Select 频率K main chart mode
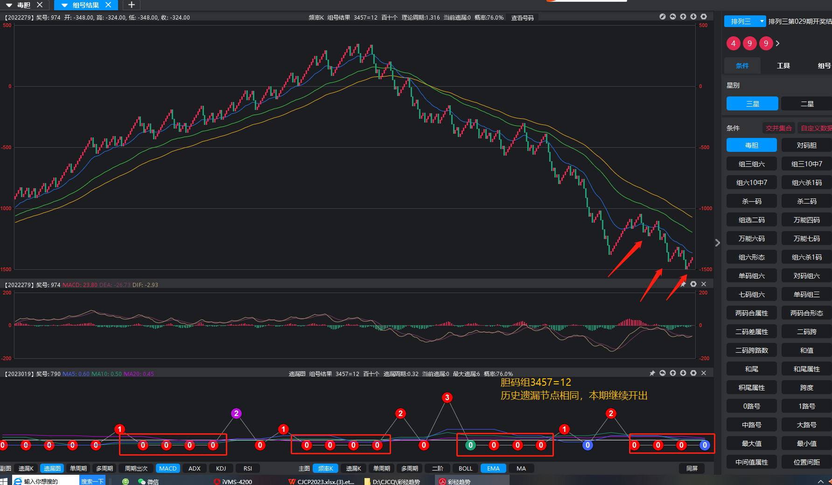The width and height of the screenshot is (832, 485). [326, 468]
